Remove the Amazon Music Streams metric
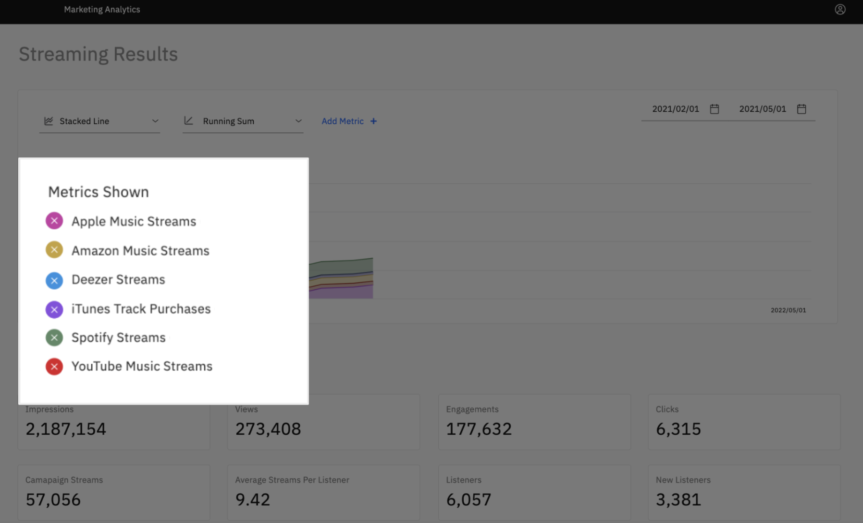 pos(54,250)
